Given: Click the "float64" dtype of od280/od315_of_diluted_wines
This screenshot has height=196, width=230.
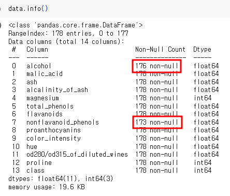Looking at the screenshot, I should point(206,155).
